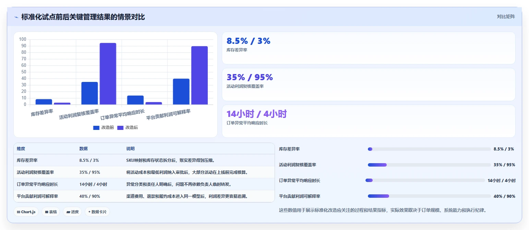The image size is (529, 230).
Task: Click table cell value 35% / 95%
Action: tap(90, 172)
